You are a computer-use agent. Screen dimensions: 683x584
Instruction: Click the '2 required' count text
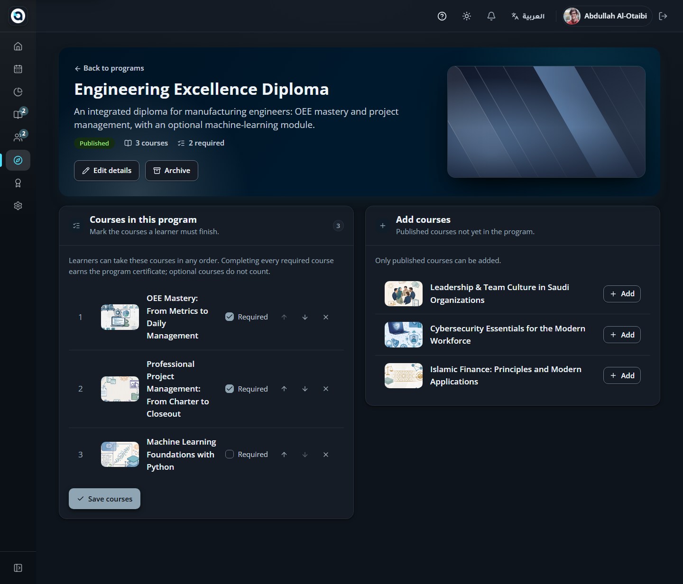206,143
